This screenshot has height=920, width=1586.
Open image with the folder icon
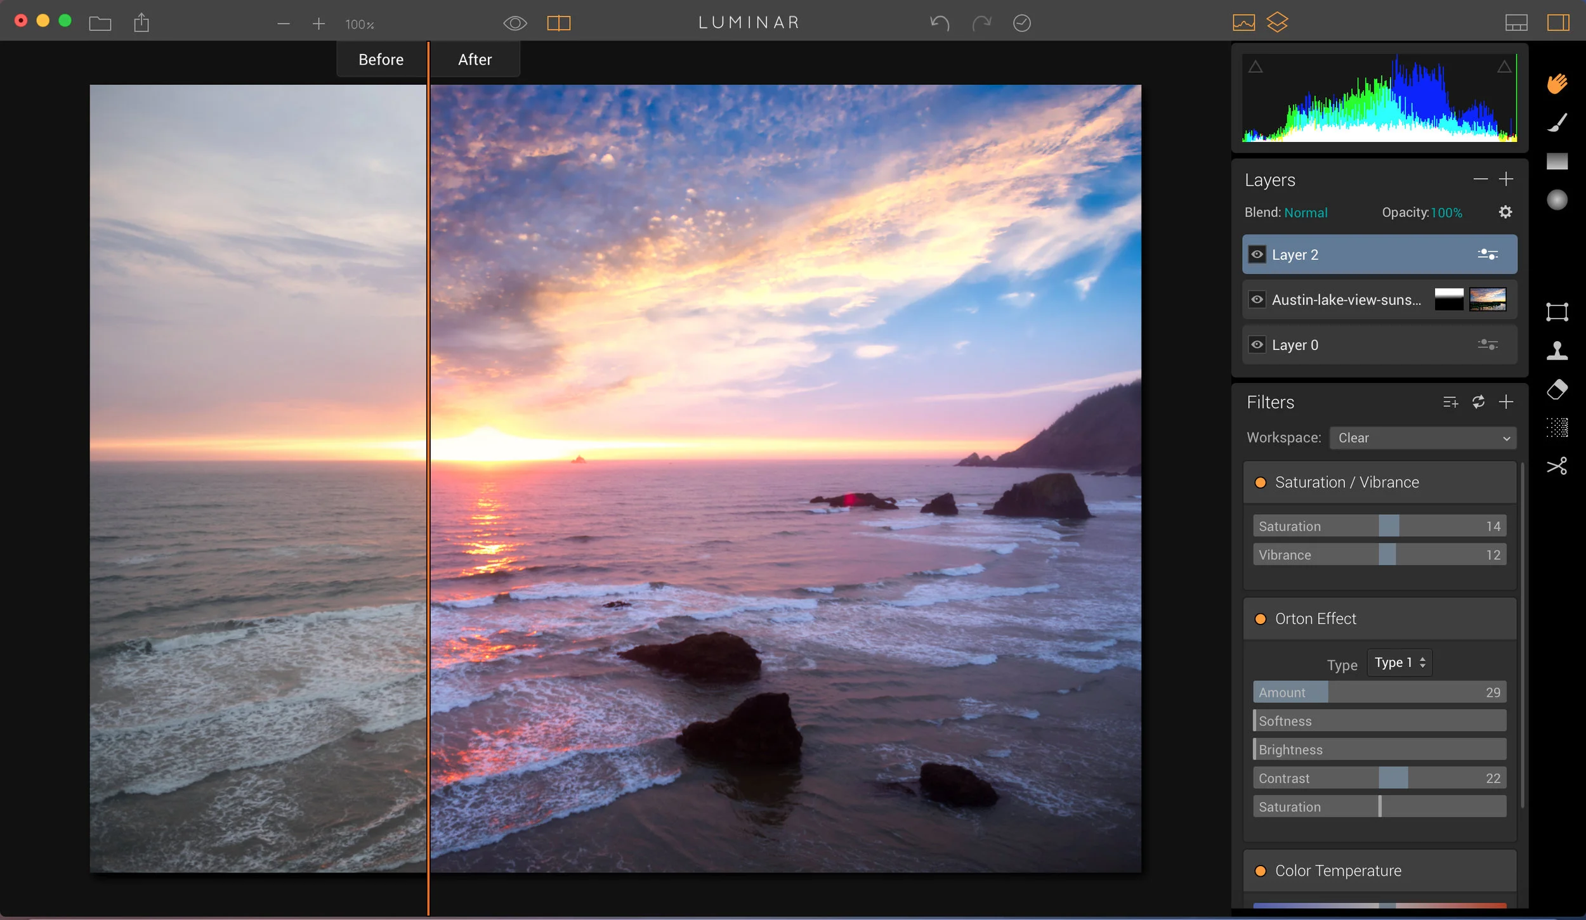click(x=100, y=23)
